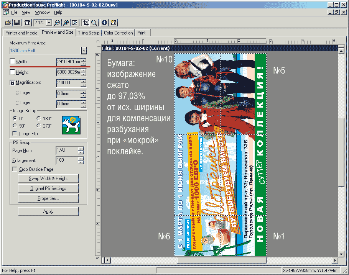Select the Magnifier tool beside Crop
349x275 pixels.
pos(94,23)
